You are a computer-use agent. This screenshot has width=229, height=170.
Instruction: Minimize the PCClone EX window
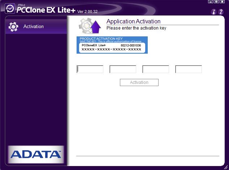click(210, 1)
